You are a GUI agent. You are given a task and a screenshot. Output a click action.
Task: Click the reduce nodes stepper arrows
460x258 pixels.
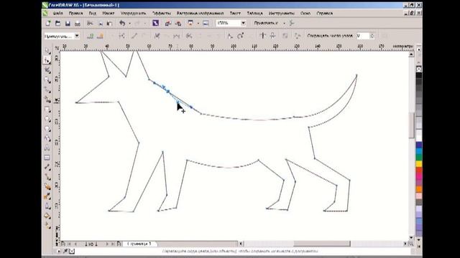coord(372,36)
